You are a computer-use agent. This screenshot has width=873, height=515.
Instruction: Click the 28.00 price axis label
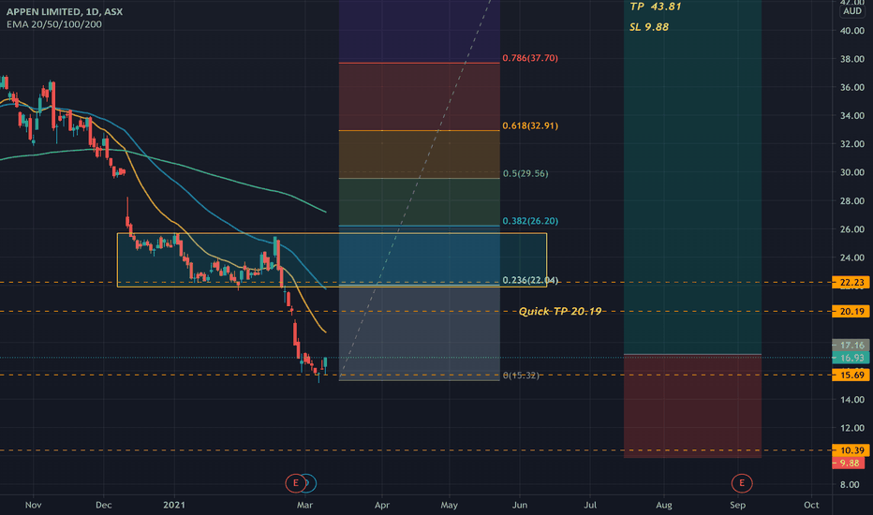[851, 201]
